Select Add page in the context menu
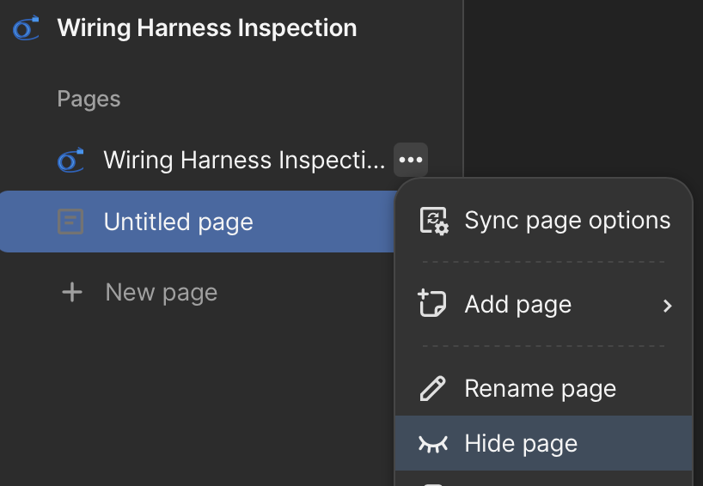This screenshot has height=486, width=703. click(518, 304)
